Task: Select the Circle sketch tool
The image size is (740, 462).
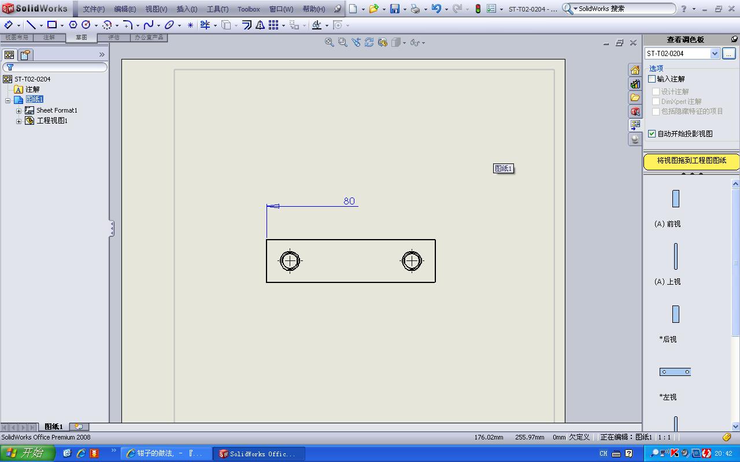Action: tap(86, 25)
